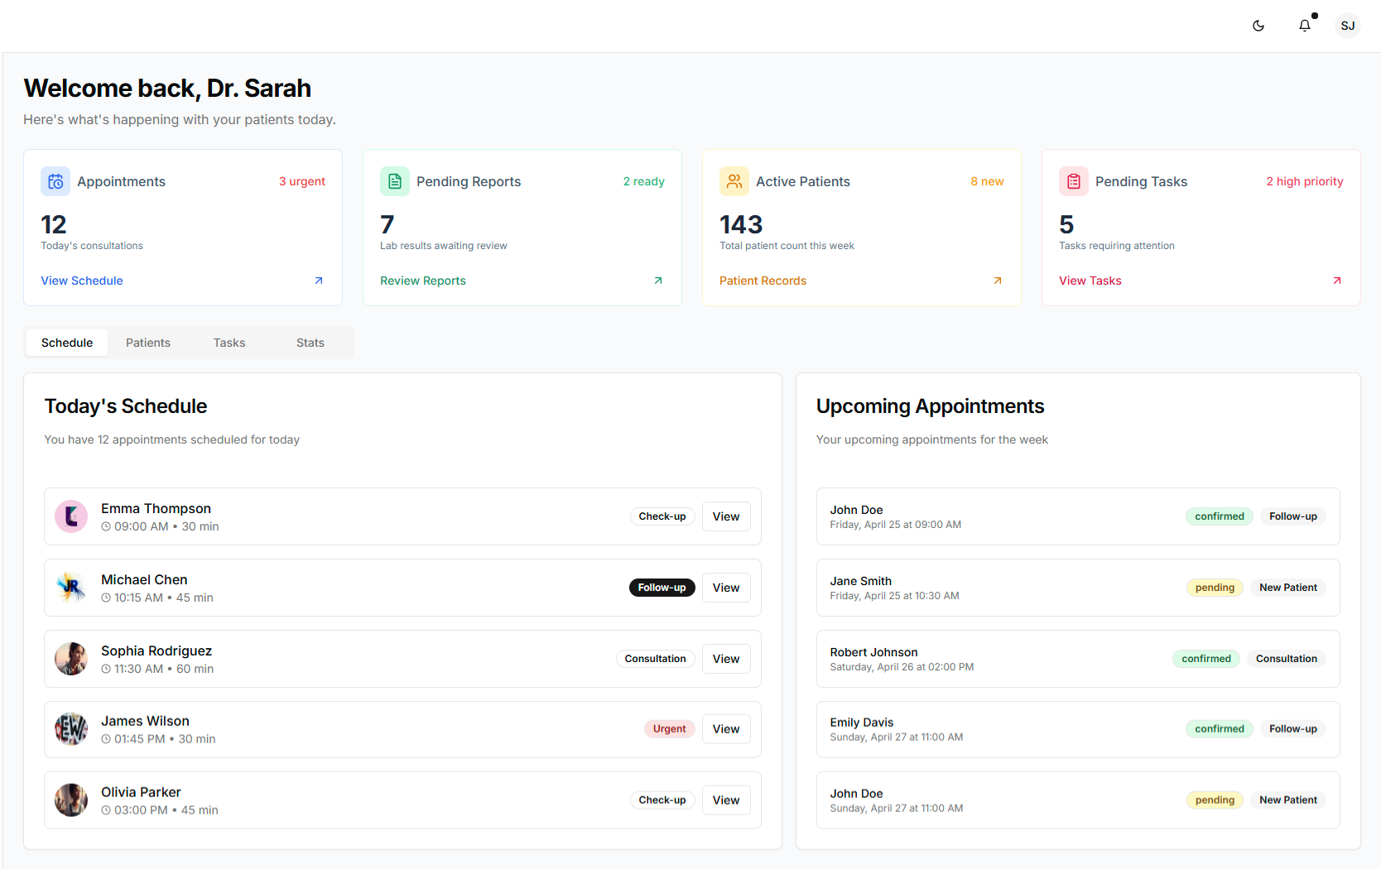Open the Stats tab
This screenshot has height=869, width=1381.
tap(310, 343)
